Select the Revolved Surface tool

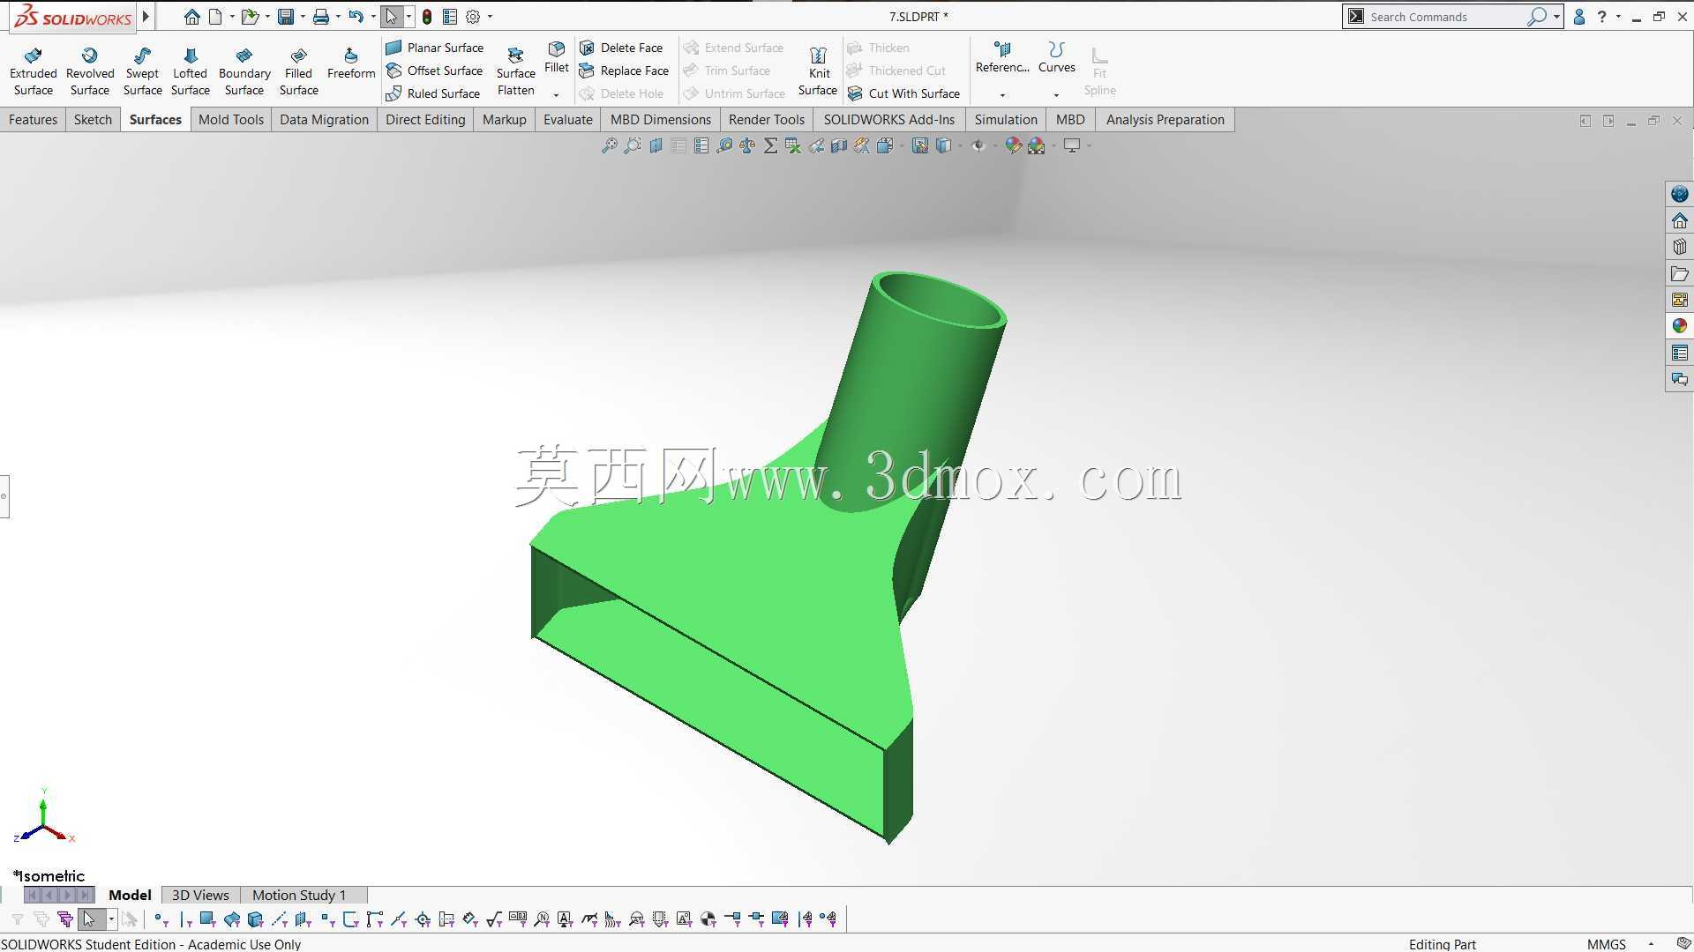pos(90,71)
